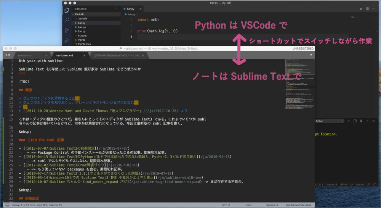This screenshot has width=381, height=208.
Task: Click UNREGISTERED label in Sublime title bar
Action: [303, 48]
